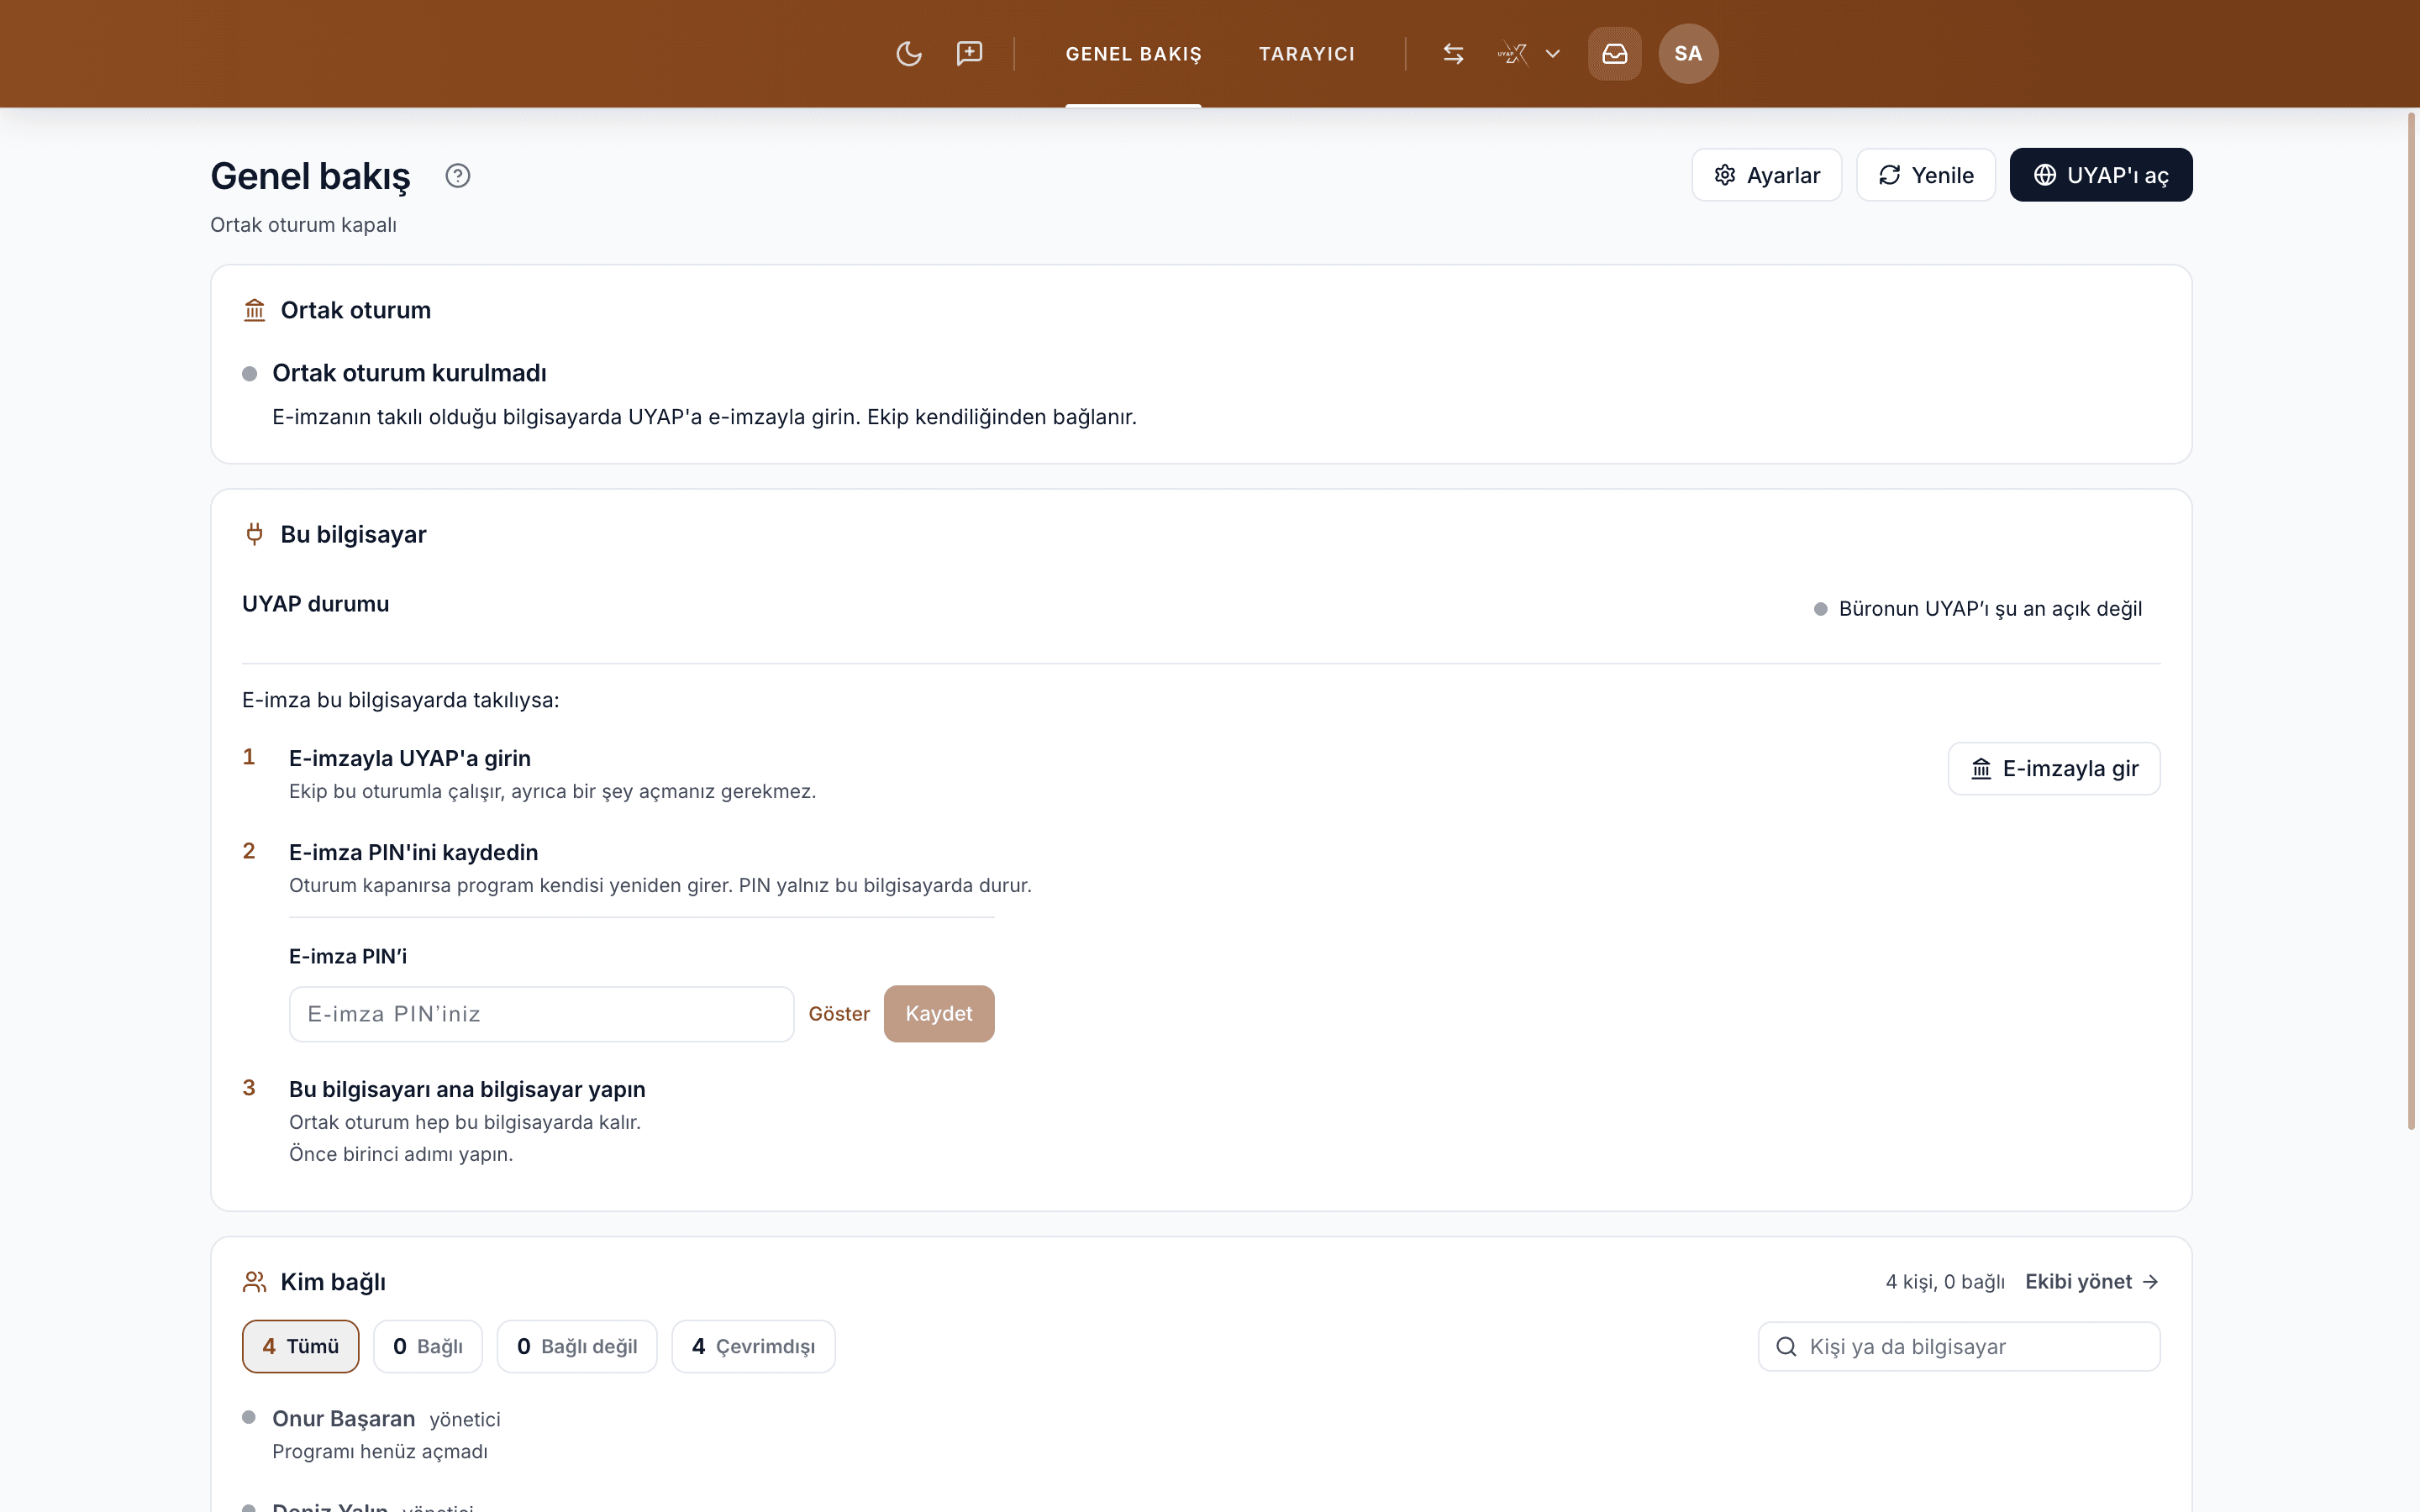Select the Bağlı filter chip
This screenshot has height=1512, width=2420.
[428, 1346]
